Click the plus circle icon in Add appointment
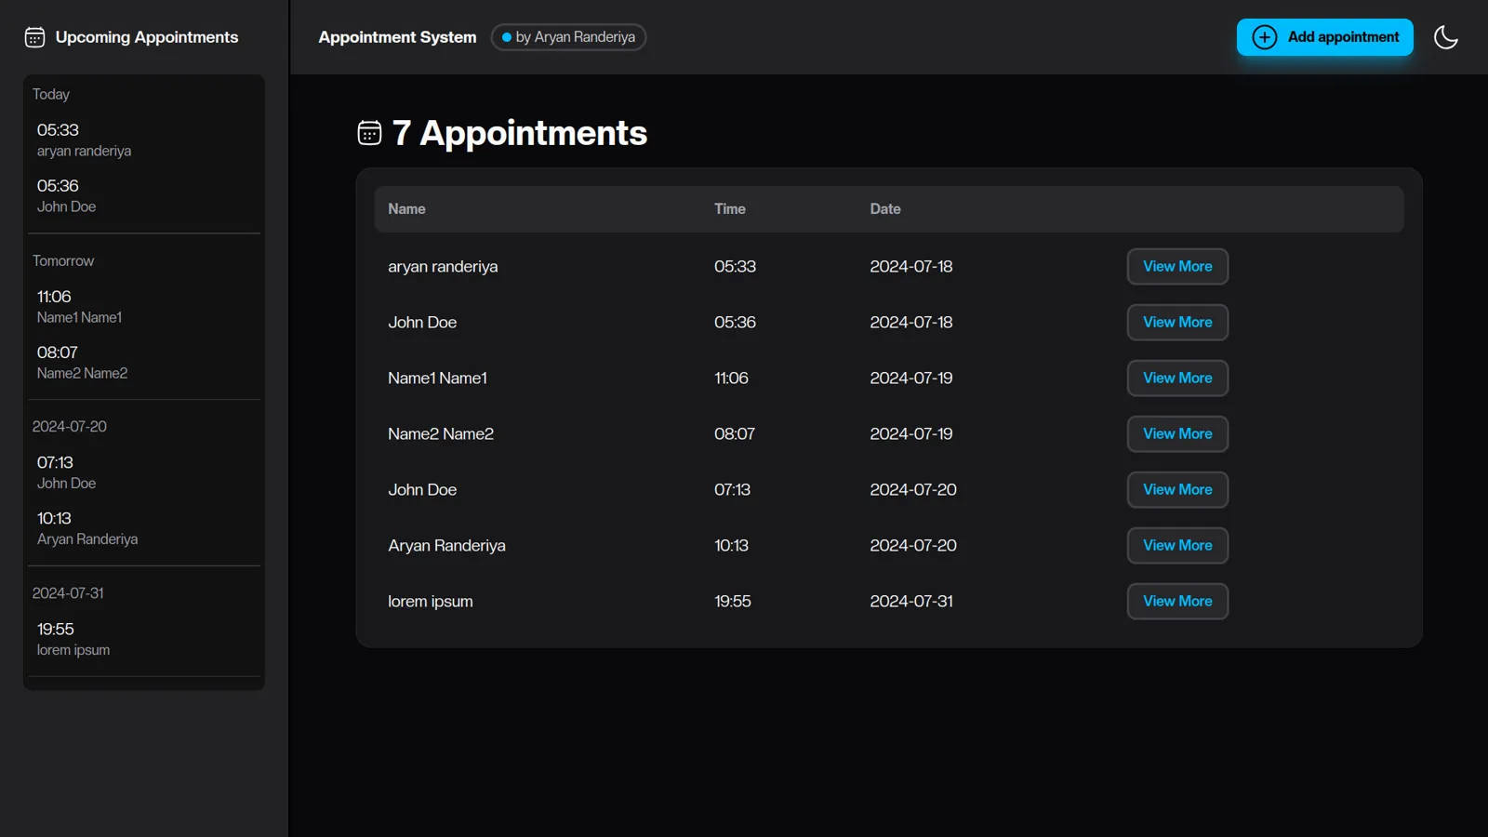The image size is (1488, 837). click(1264, 37)
